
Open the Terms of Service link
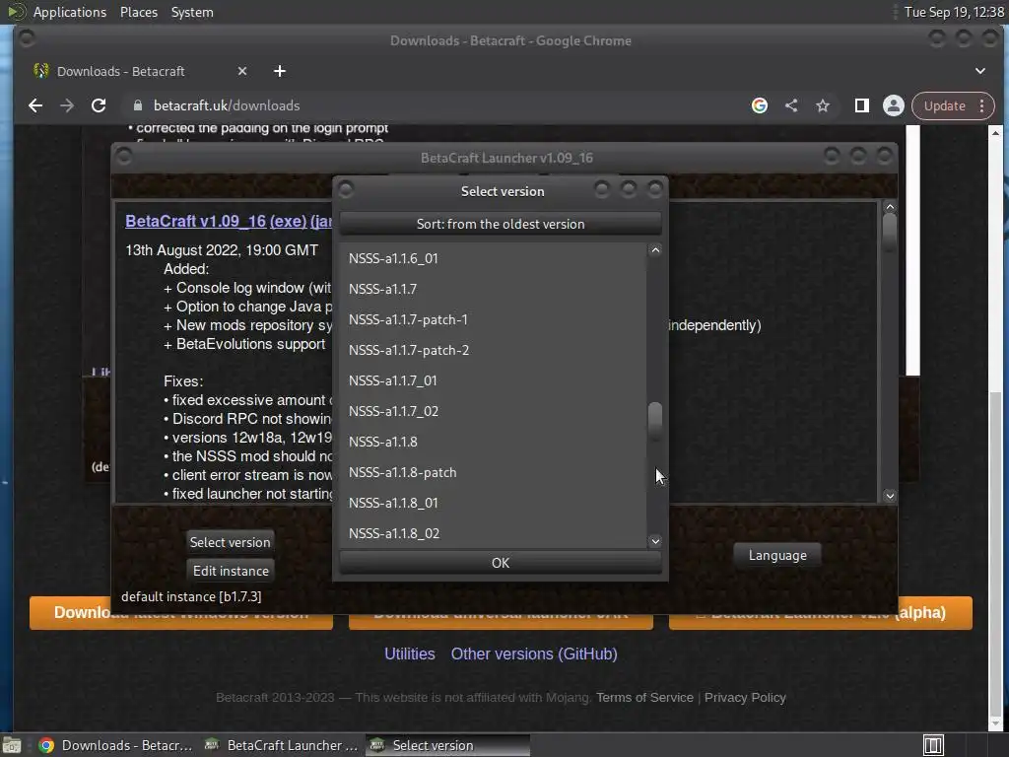click(644, 697)
